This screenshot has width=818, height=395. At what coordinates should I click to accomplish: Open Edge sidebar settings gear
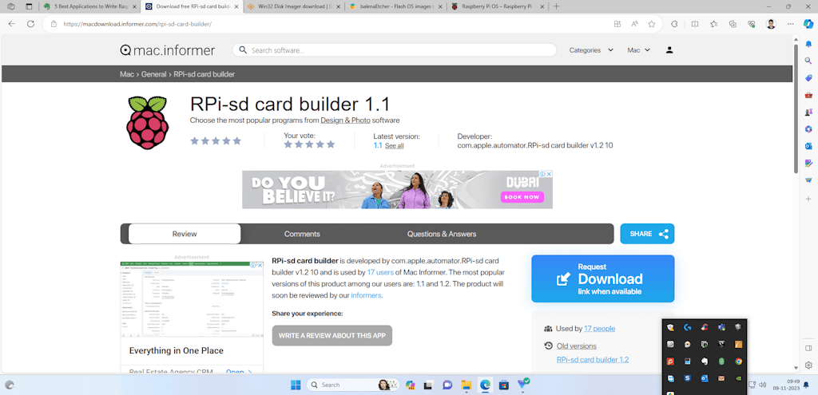tap(808, 365)
